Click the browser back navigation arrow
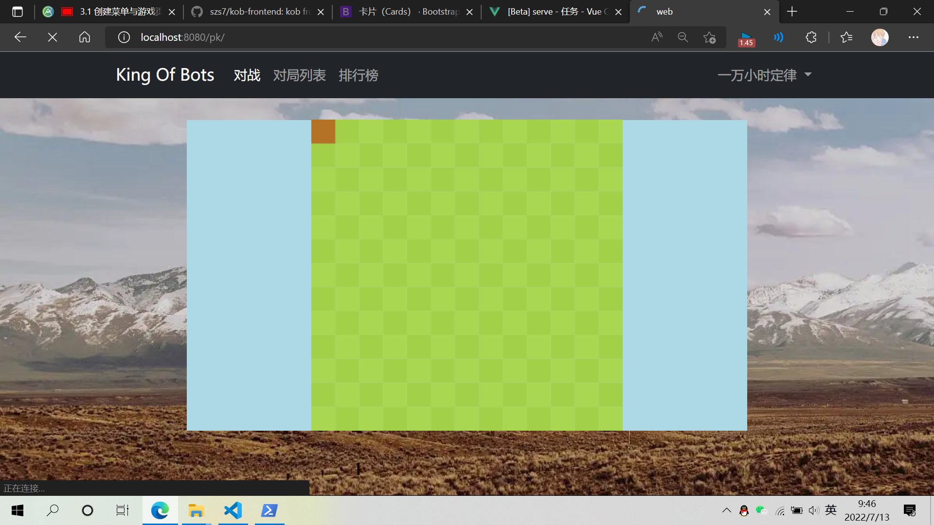 pos(20,37)
